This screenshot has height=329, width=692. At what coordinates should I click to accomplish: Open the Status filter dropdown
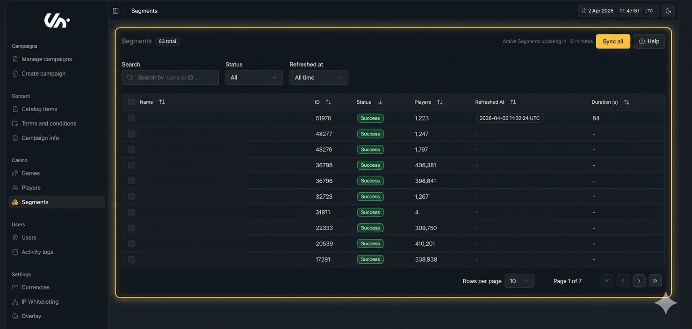254,78
